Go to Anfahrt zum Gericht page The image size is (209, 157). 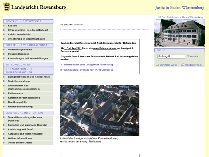click(19, 34)
